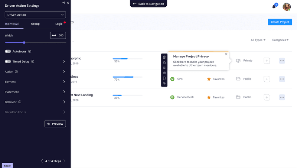Click the Autofocus info icon
Viewport: 297px width, 168px height.
tap(30, 52)
